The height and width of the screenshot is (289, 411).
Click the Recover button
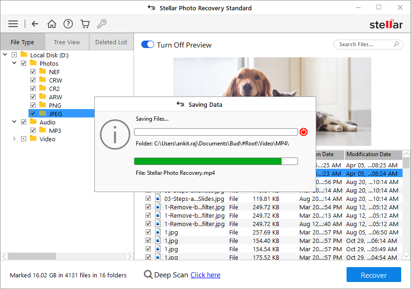(x=374, y=275)
